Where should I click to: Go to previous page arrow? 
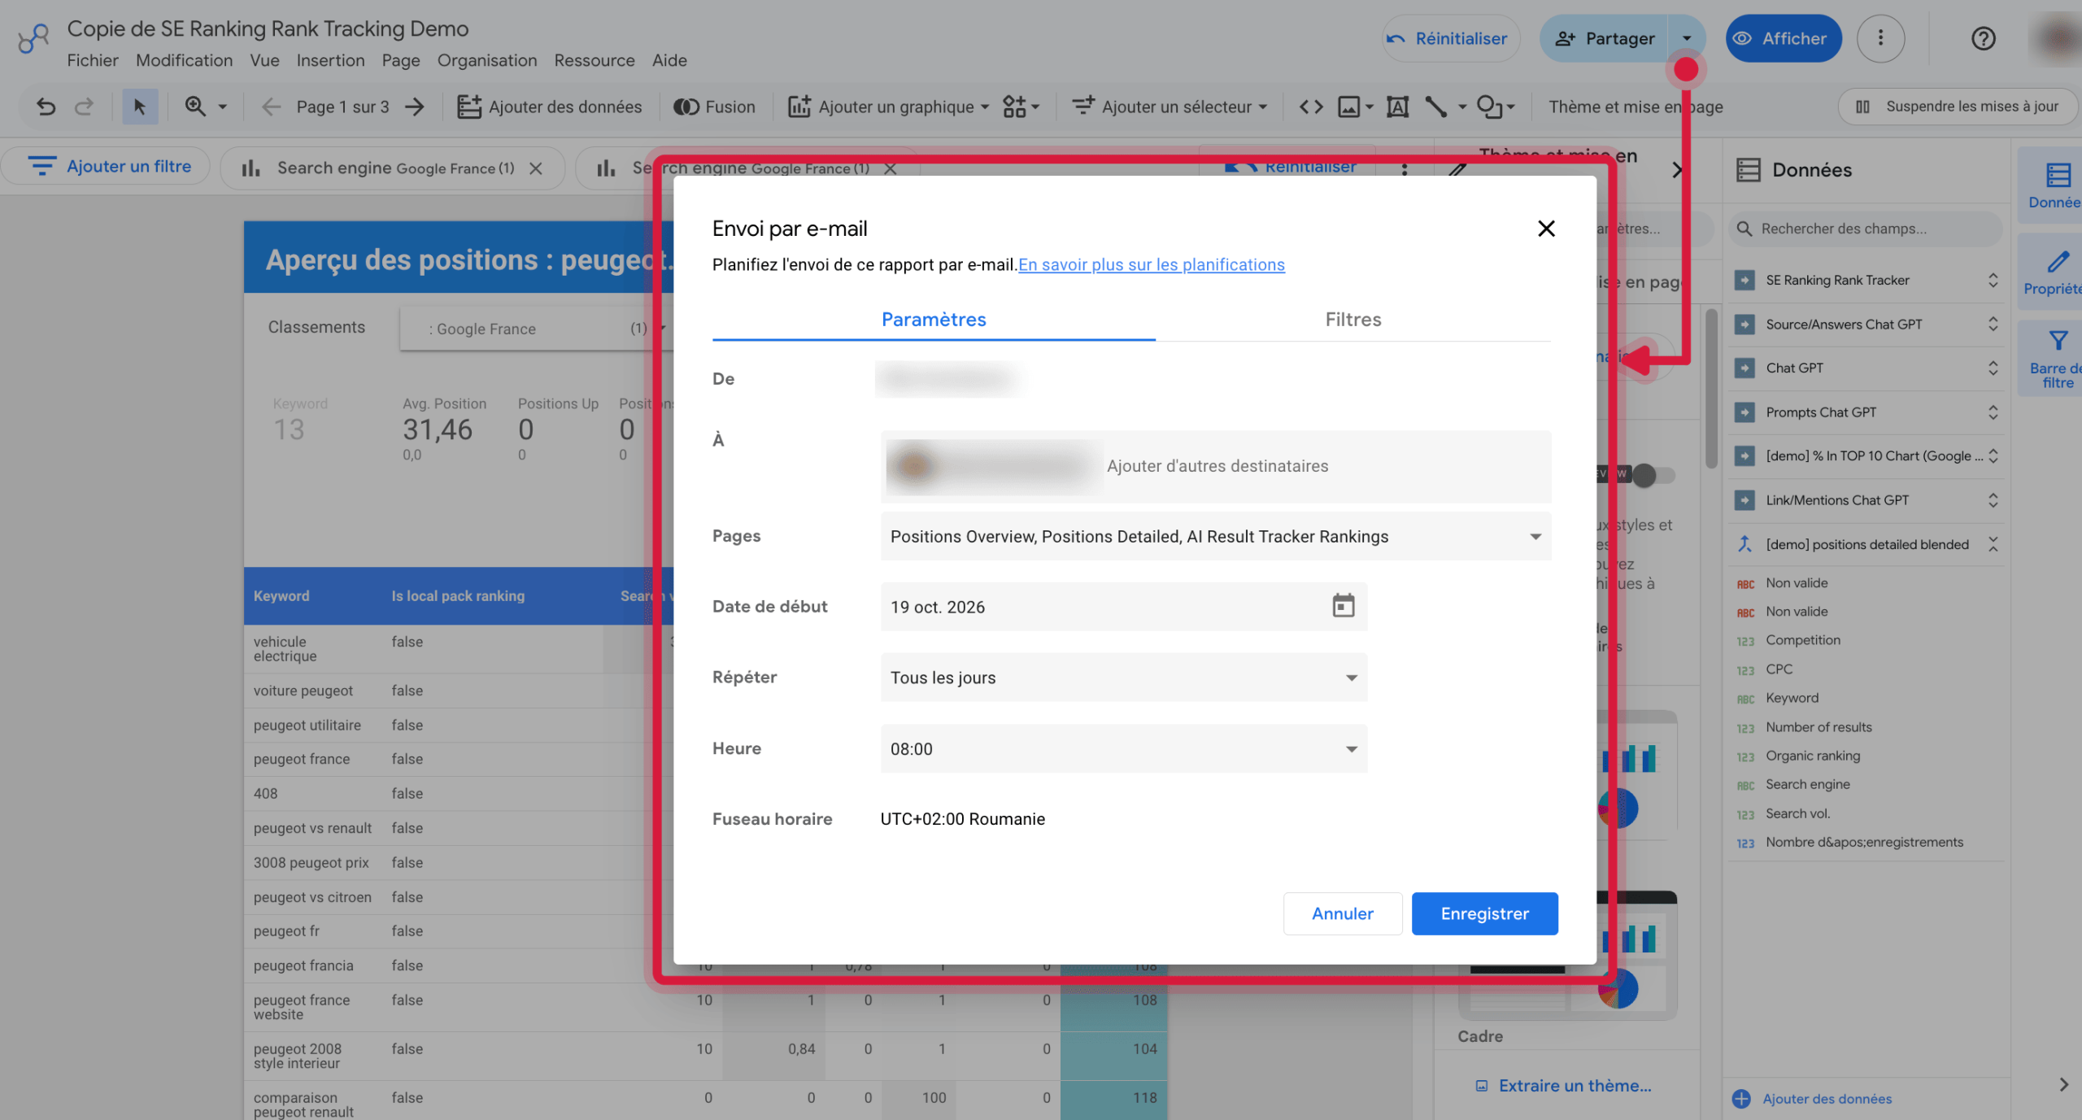click(271, 107)
